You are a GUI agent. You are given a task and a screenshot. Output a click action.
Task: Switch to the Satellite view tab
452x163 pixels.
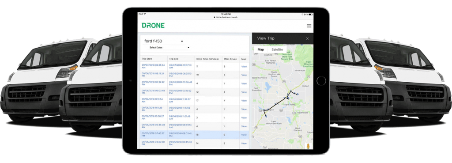[x=277, y=49]
